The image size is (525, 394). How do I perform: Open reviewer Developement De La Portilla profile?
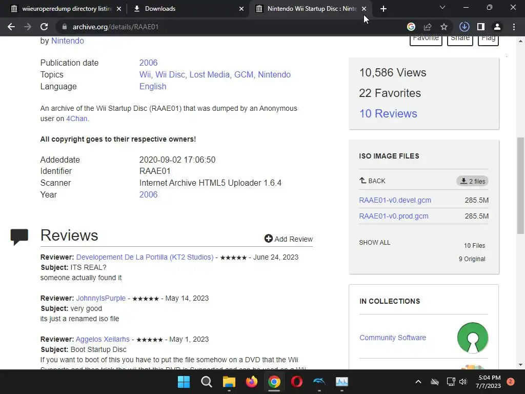click(x=145, y=258)
